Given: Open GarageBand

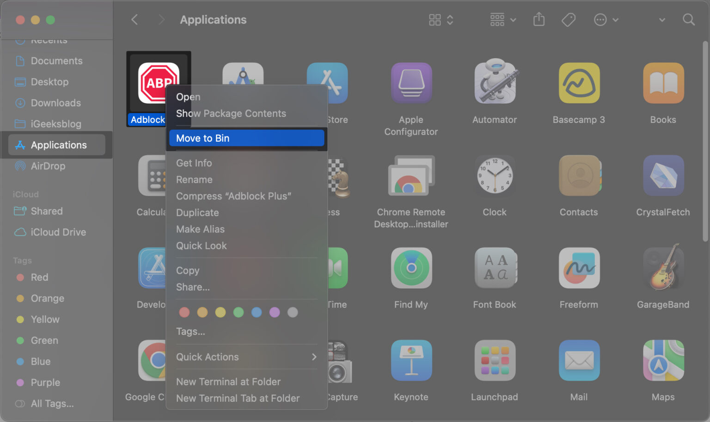Looking at the screenshot, I should (x=663, y=268).
